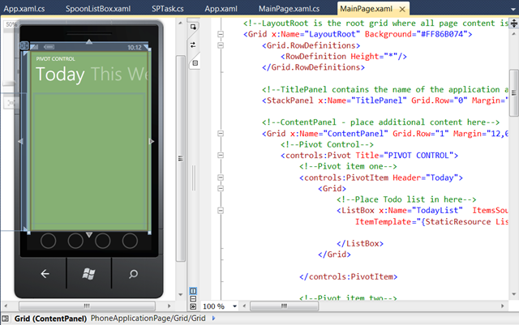Click the document outline icon in status bar

[6, 319]
